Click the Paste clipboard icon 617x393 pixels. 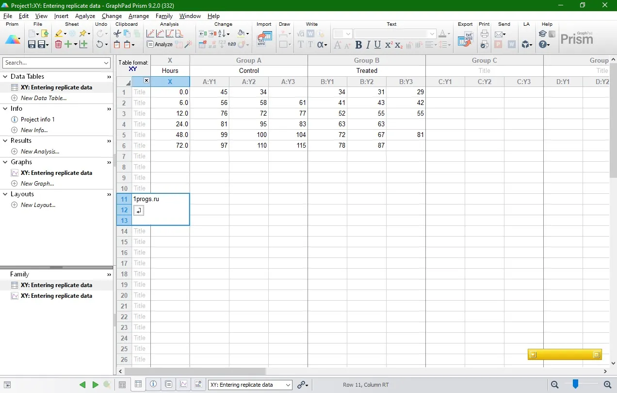pos(117,44)
